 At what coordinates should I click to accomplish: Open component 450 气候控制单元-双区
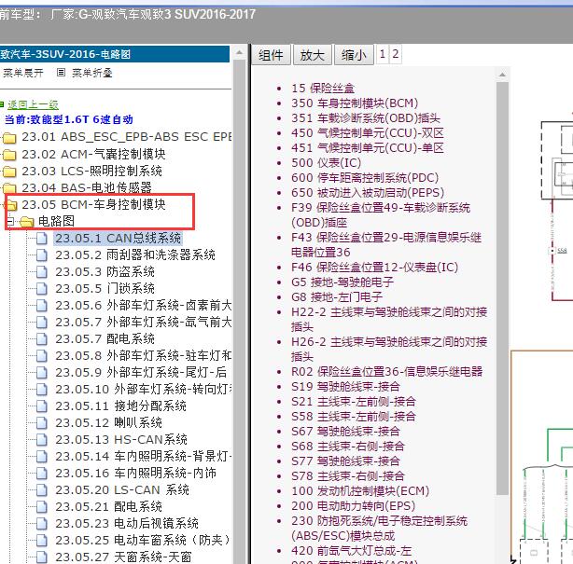[368, 133]
